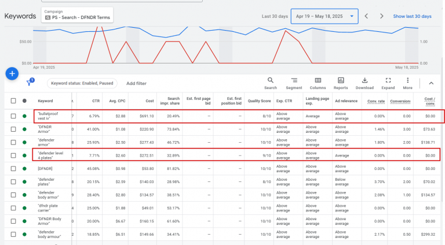Check the "defender body armor" row checkbox
445x245 pixels.
click(x=13, y=195)
